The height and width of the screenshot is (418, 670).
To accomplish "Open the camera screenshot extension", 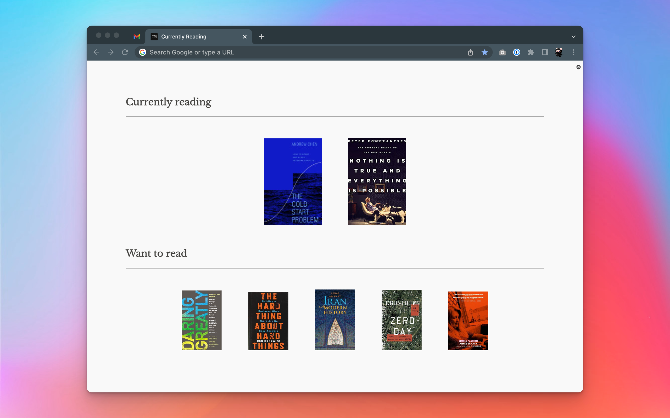I will pyautogui.click(x=502, y=52).
